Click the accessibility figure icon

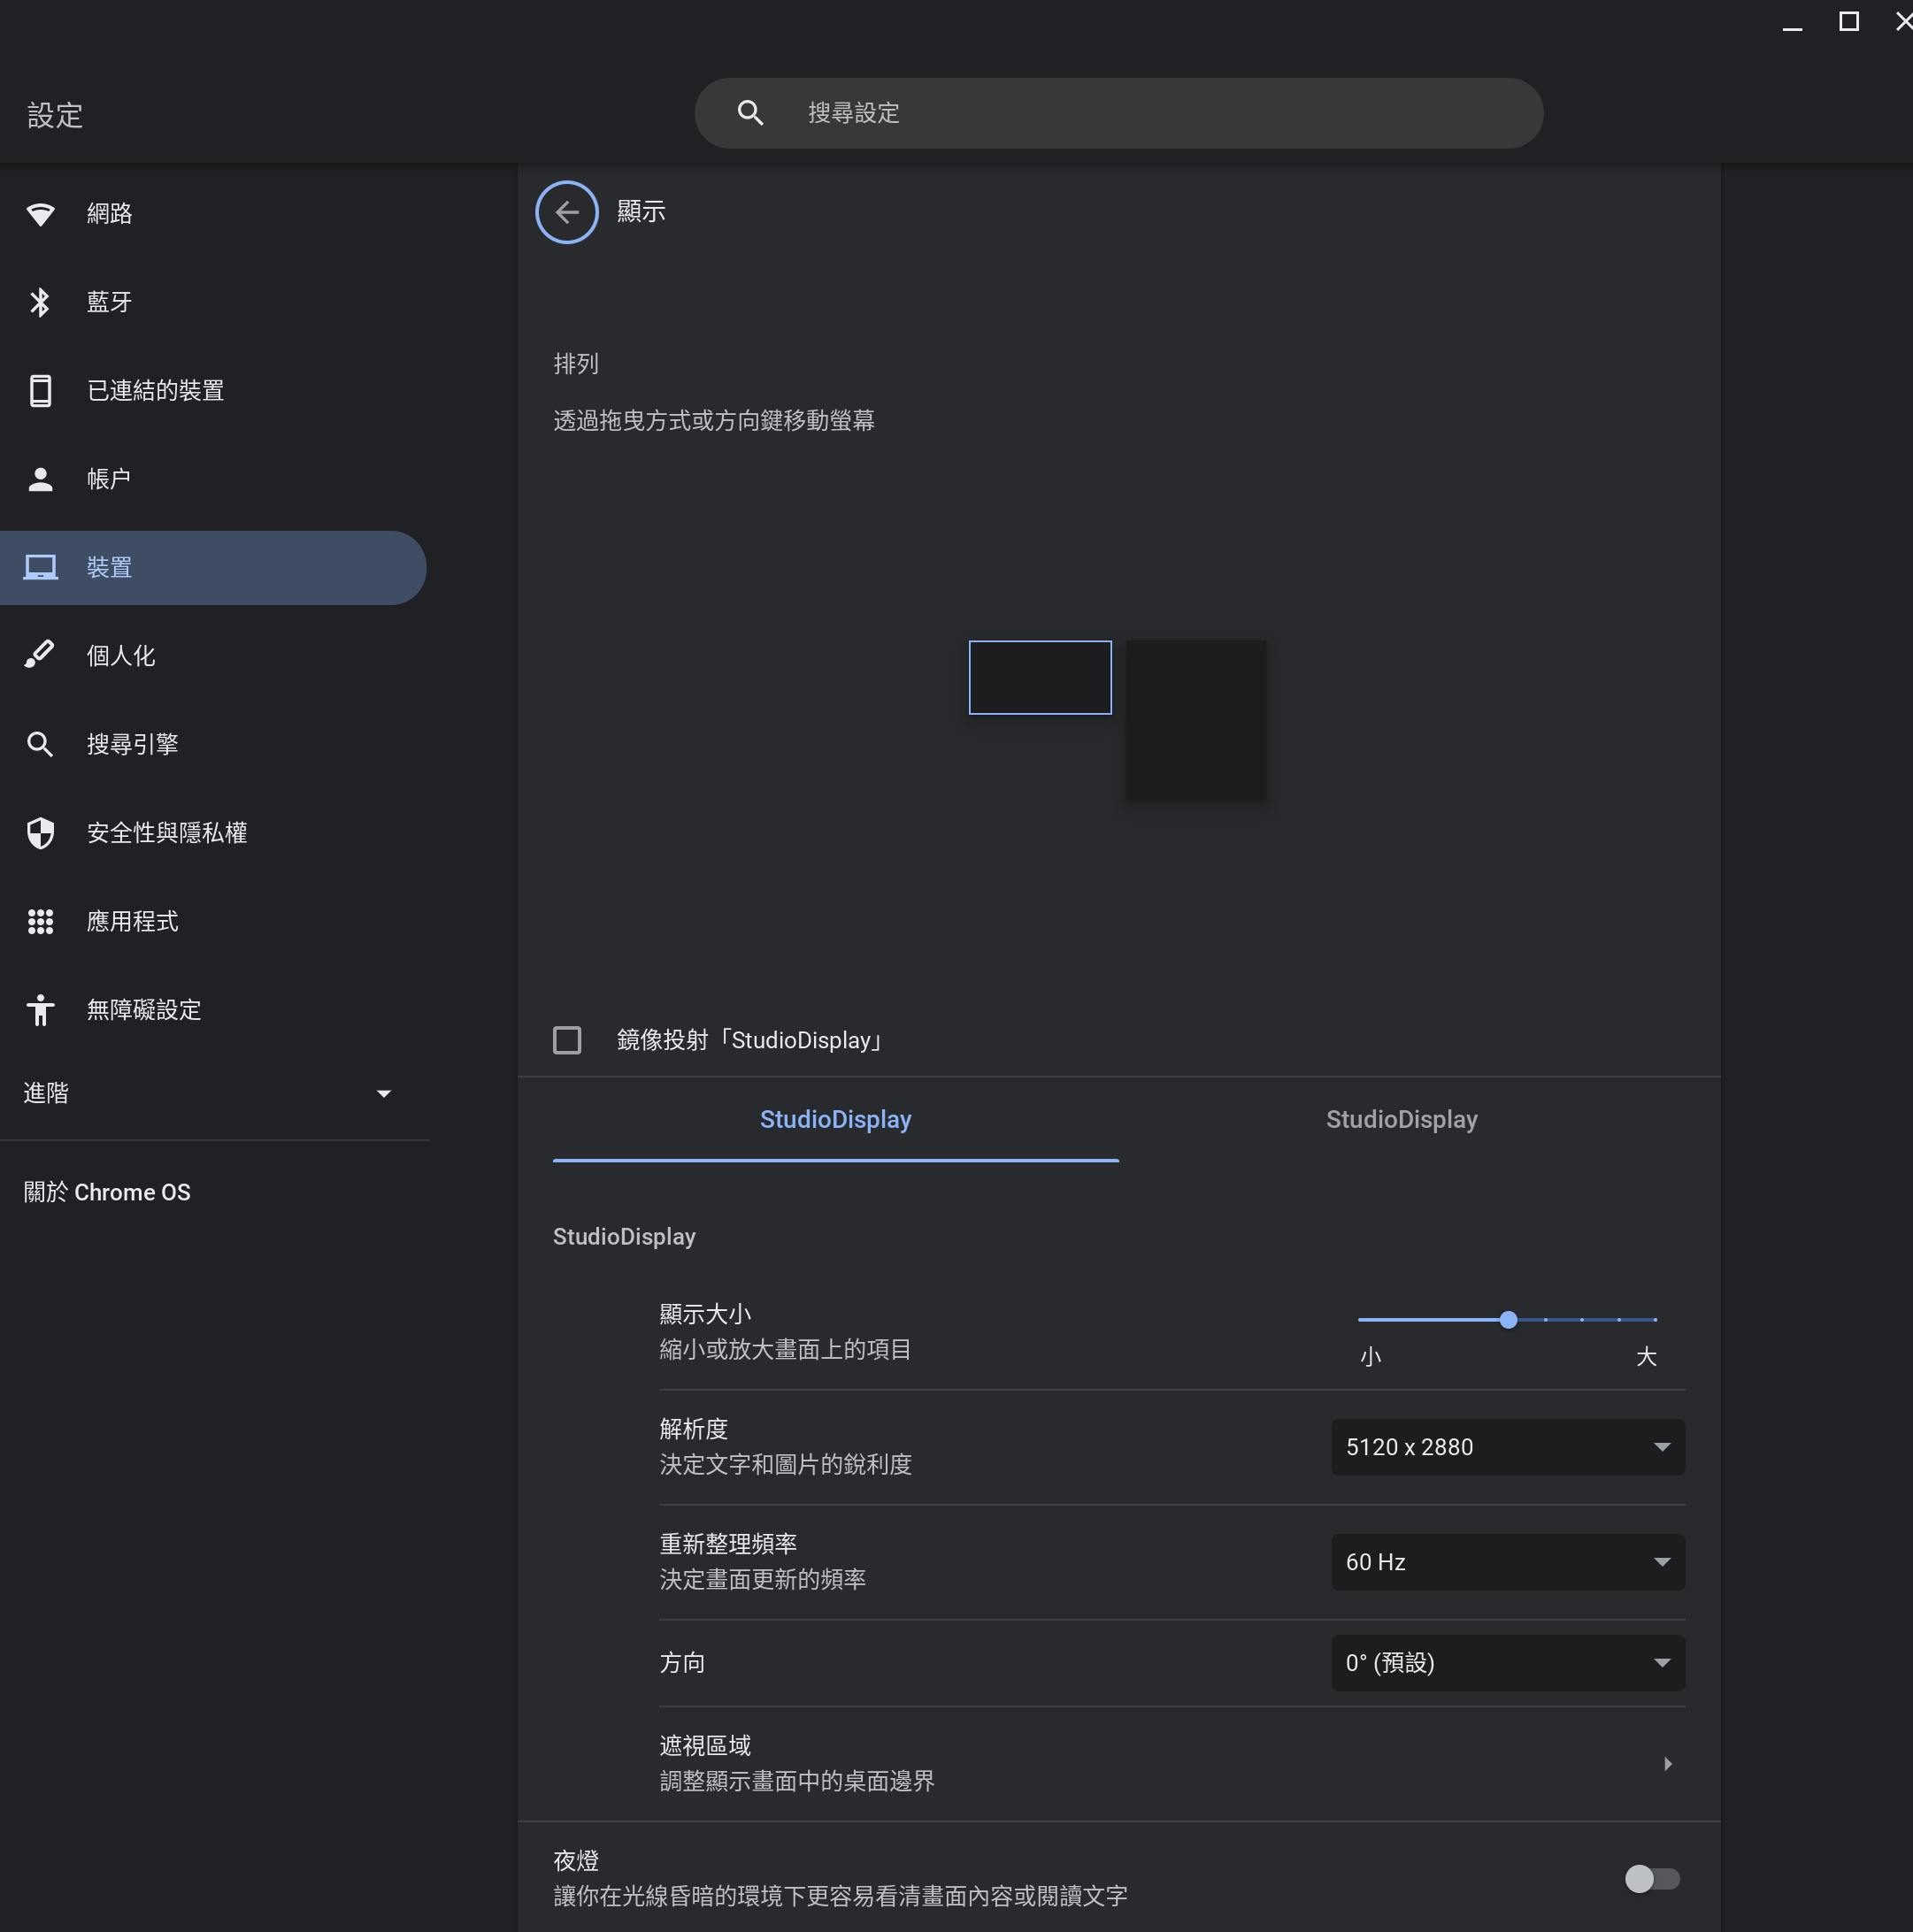tap(40, 1010)
